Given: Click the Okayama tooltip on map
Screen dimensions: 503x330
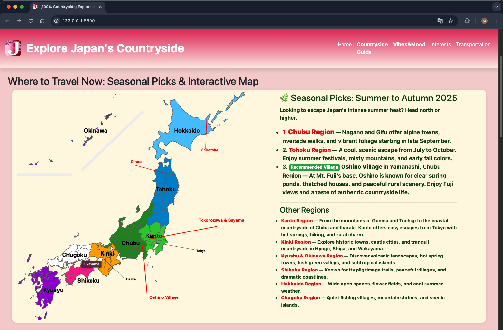Looking at the screenshot, I should point(91,264).
